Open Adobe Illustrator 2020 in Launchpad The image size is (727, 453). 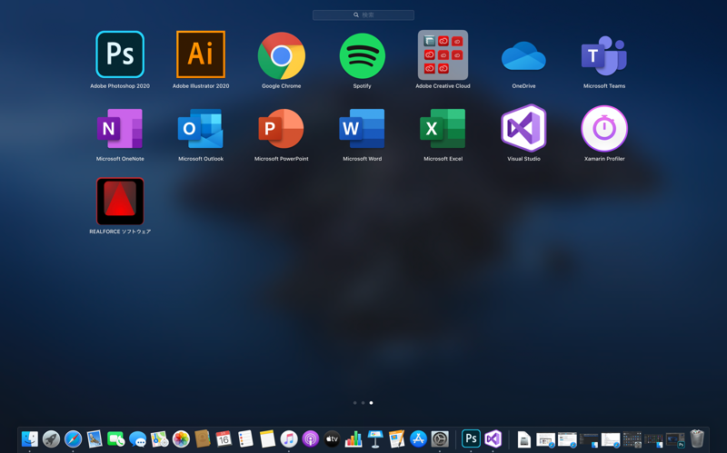click(201, 54)
